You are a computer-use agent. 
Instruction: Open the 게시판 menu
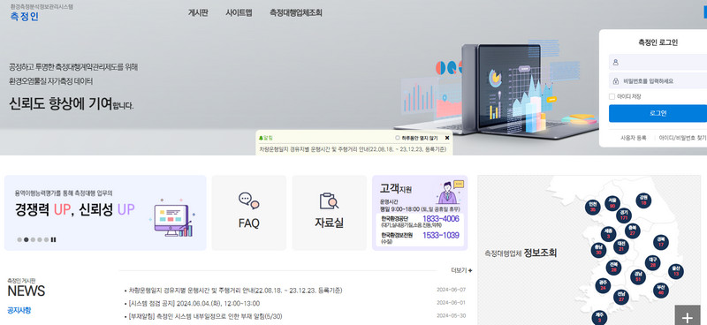pos(198,13)
